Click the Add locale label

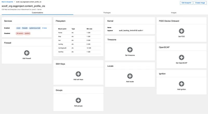coord(130,81)
